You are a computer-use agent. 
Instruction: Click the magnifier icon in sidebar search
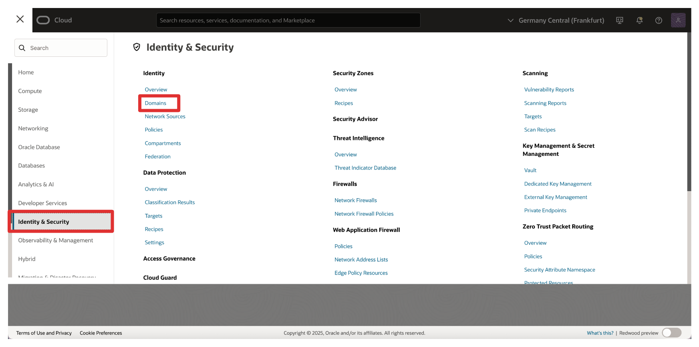pos(22,48)
